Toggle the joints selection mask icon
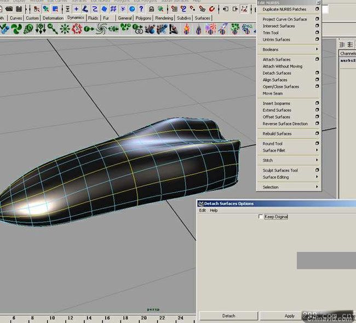 (85, 9)
